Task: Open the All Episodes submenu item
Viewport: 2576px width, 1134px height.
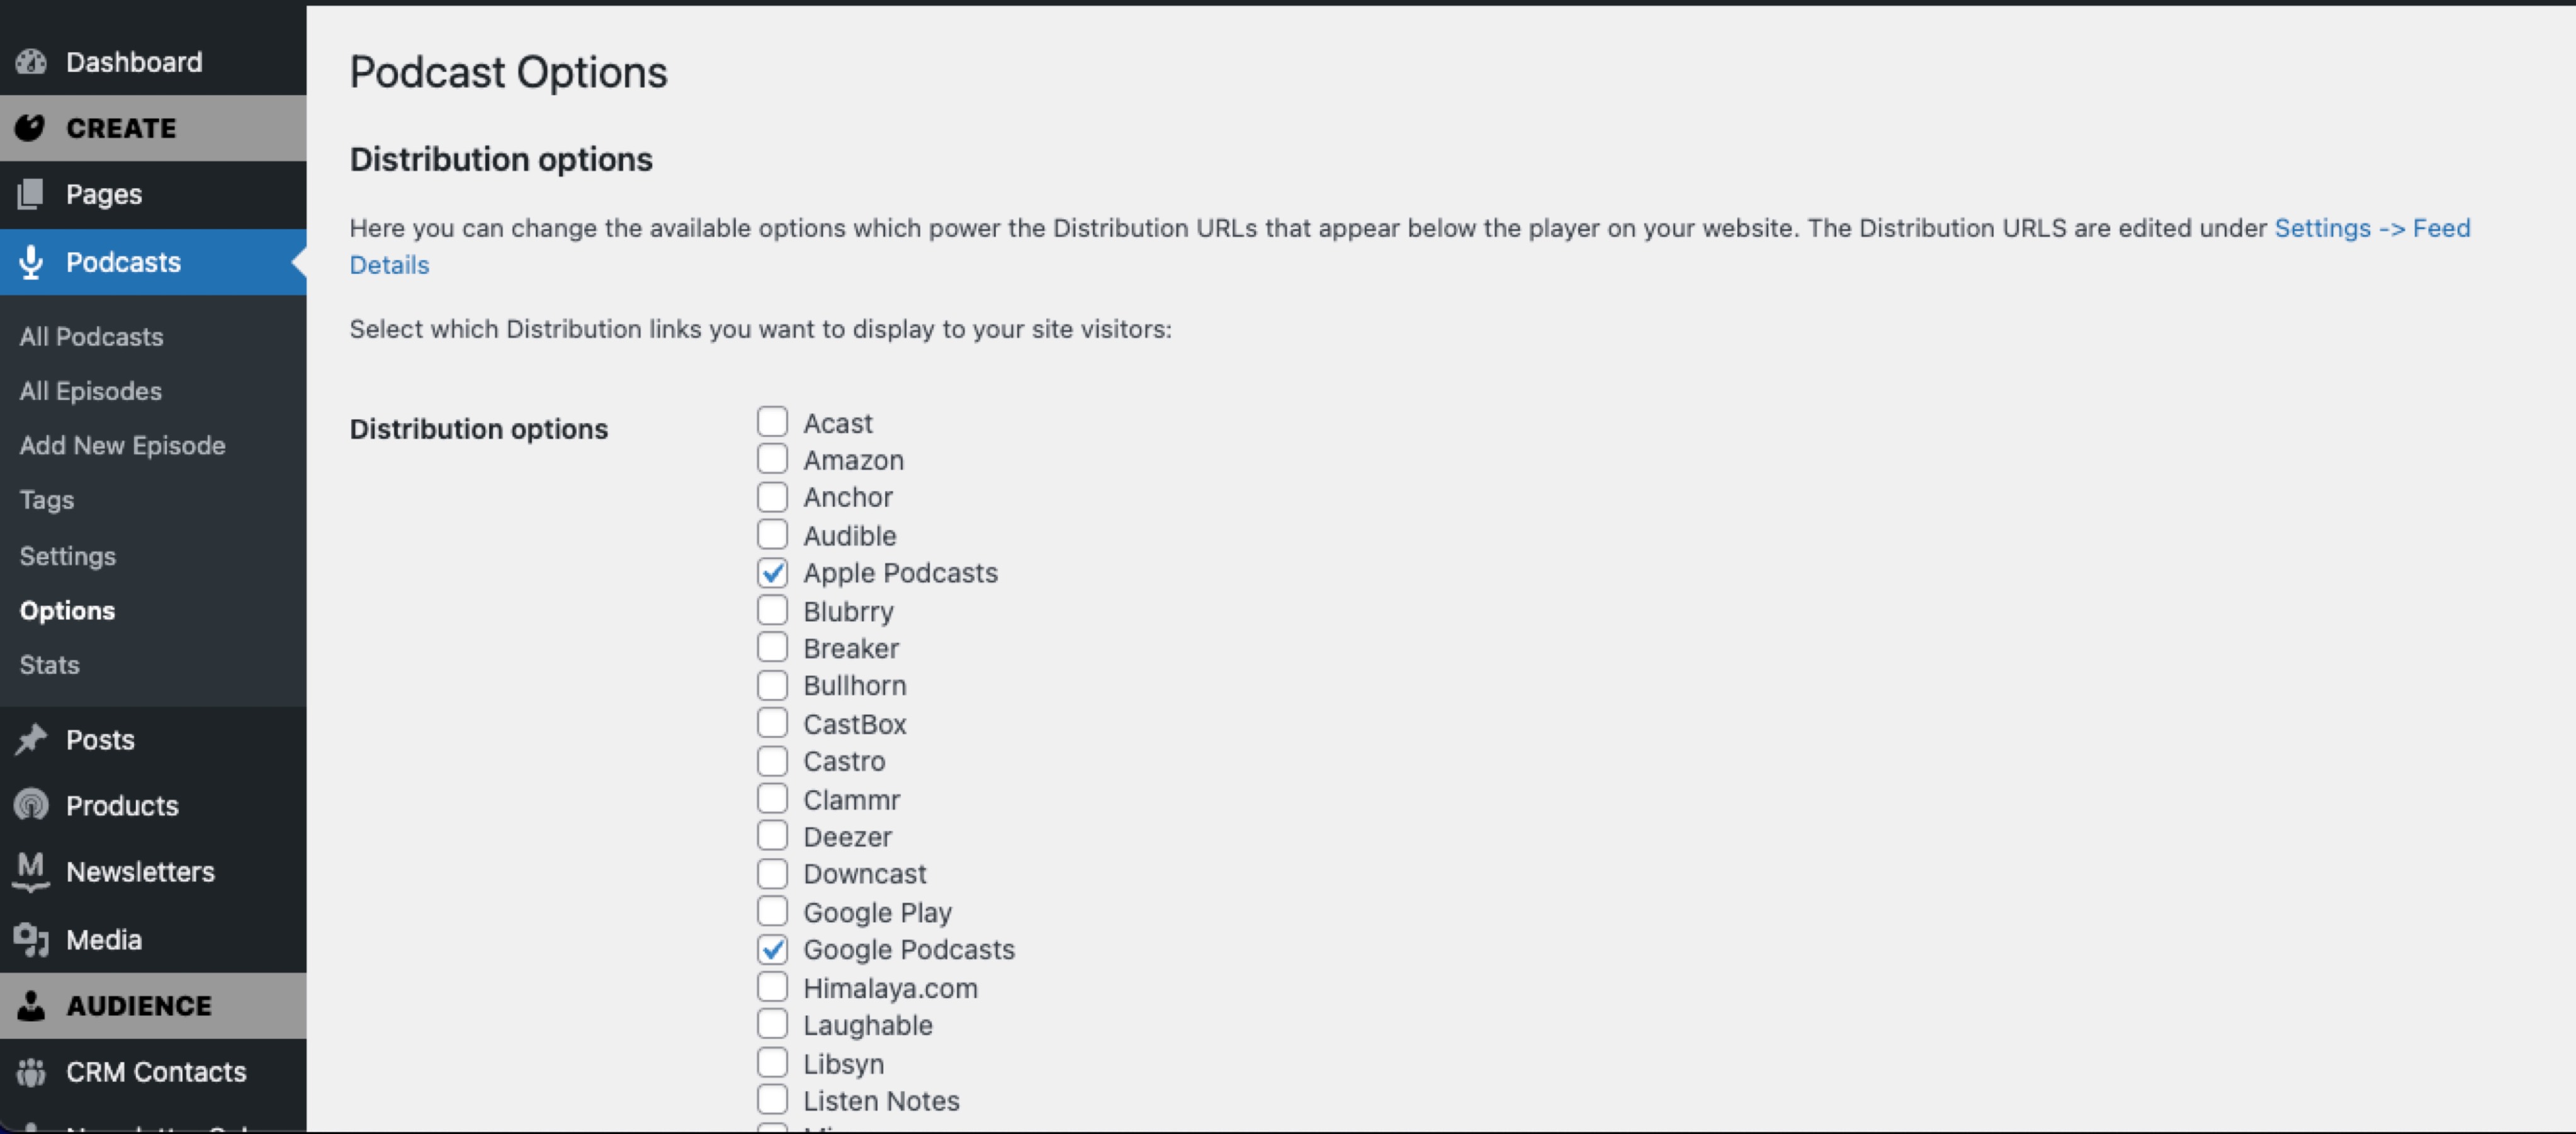Action: tap(90, 391)
